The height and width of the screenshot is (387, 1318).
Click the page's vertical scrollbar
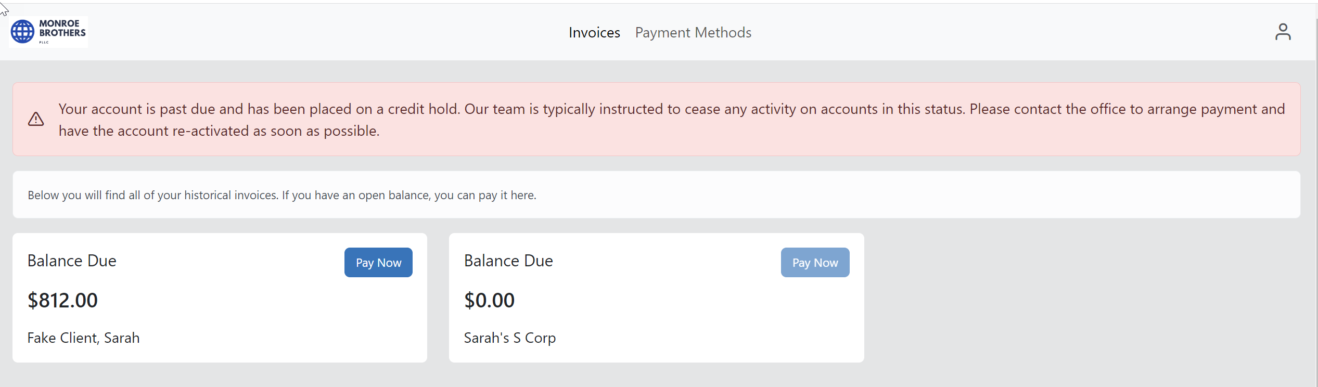click(x=1316, y=208)
